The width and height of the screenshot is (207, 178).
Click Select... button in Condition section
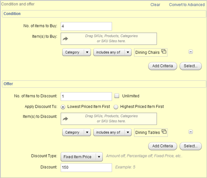coord(191,66)
